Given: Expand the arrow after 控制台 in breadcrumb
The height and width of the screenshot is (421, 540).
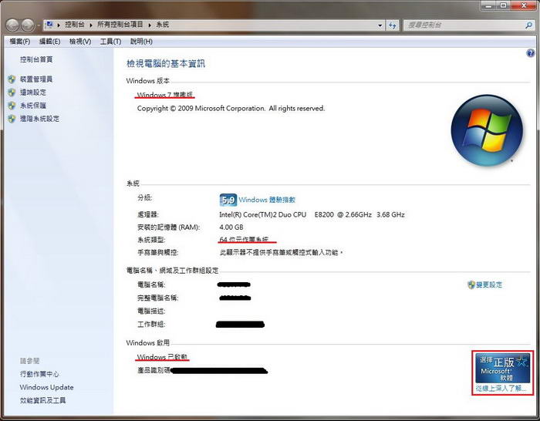Looking at the screenshot, I should pos(92,25).
